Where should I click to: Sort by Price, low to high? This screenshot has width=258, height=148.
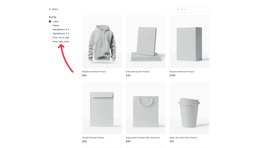[x=50, y=38]
